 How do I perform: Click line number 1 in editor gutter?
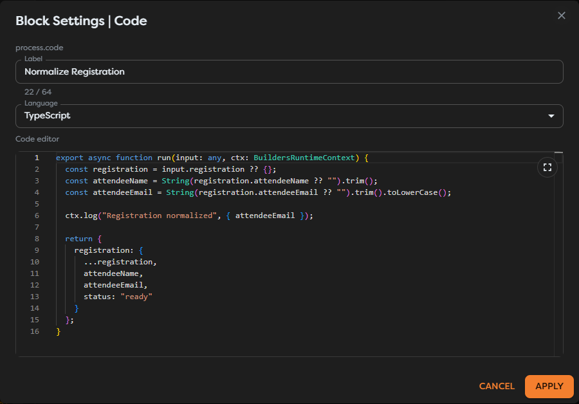click(37, 158)
